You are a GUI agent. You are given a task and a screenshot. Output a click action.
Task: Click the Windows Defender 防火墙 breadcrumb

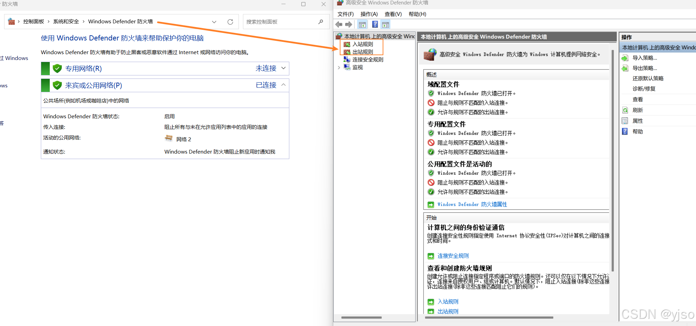tap(120, 21)
